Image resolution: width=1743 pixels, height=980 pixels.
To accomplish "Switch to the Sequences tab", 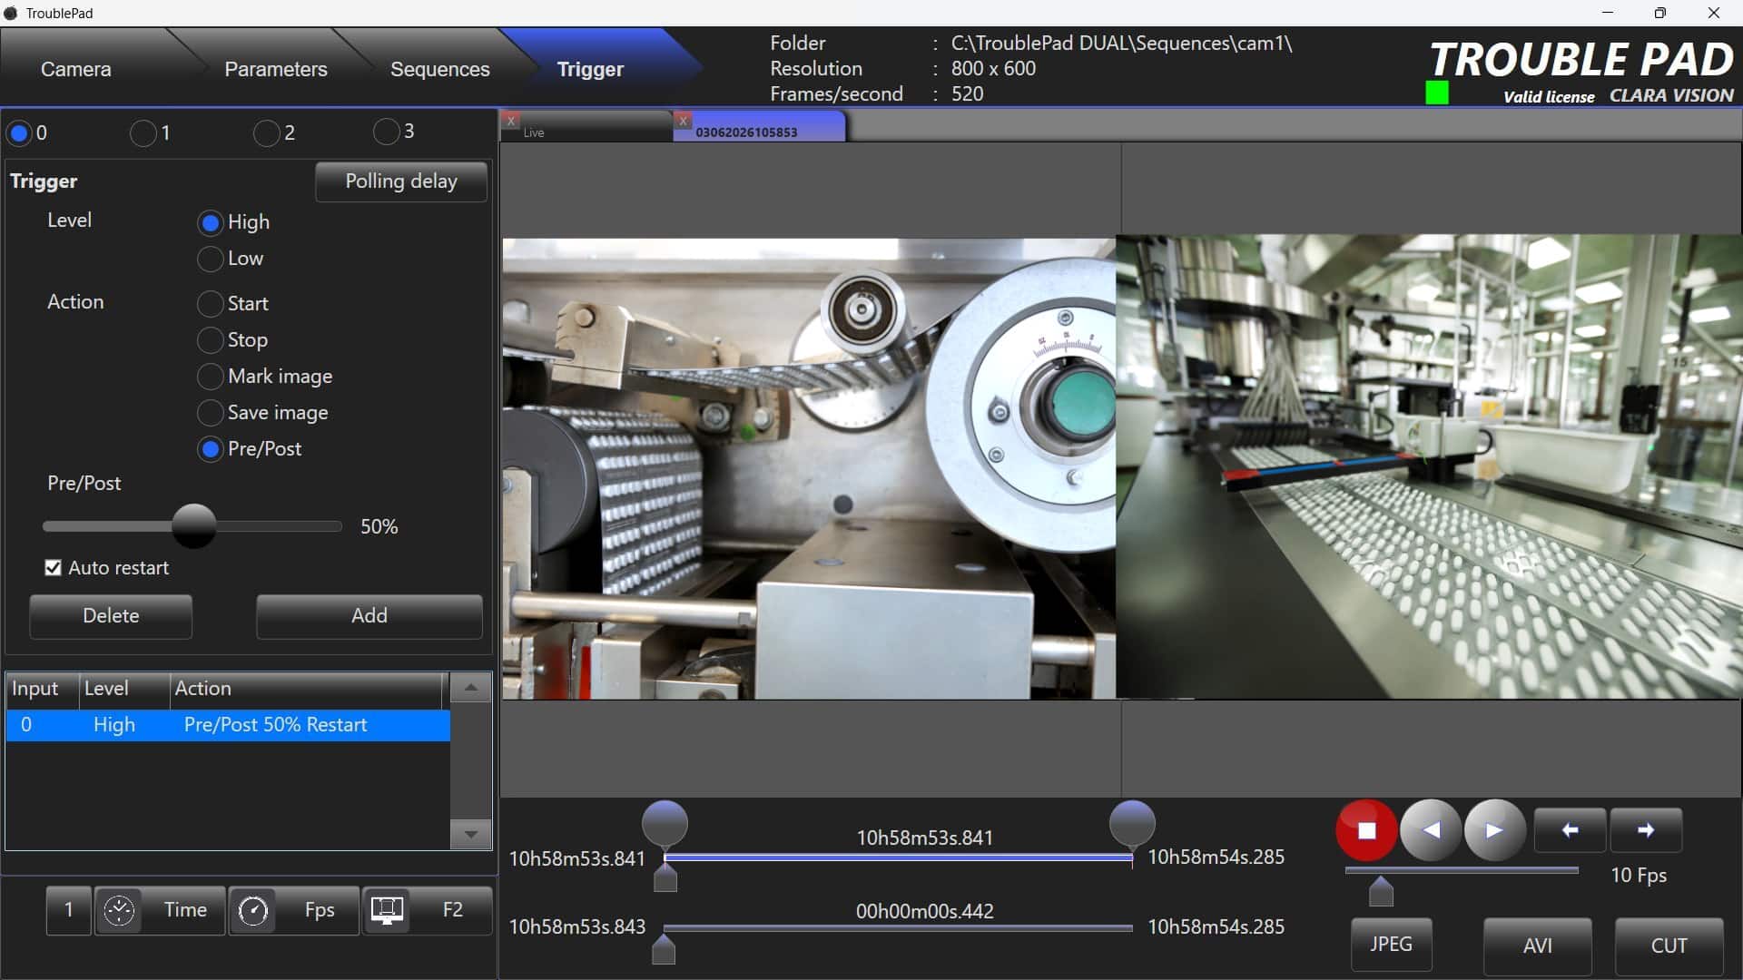I will click(x=439, y=69).
